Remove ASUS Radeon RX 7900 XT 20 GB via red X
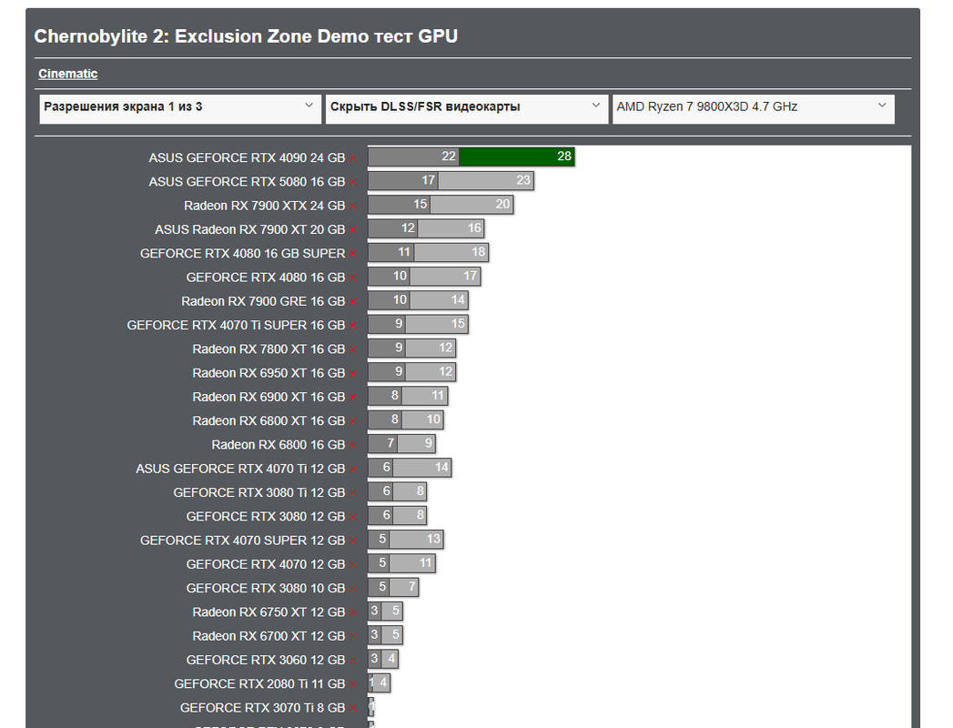This screenshot has width=953, height=728. (353, 229)
